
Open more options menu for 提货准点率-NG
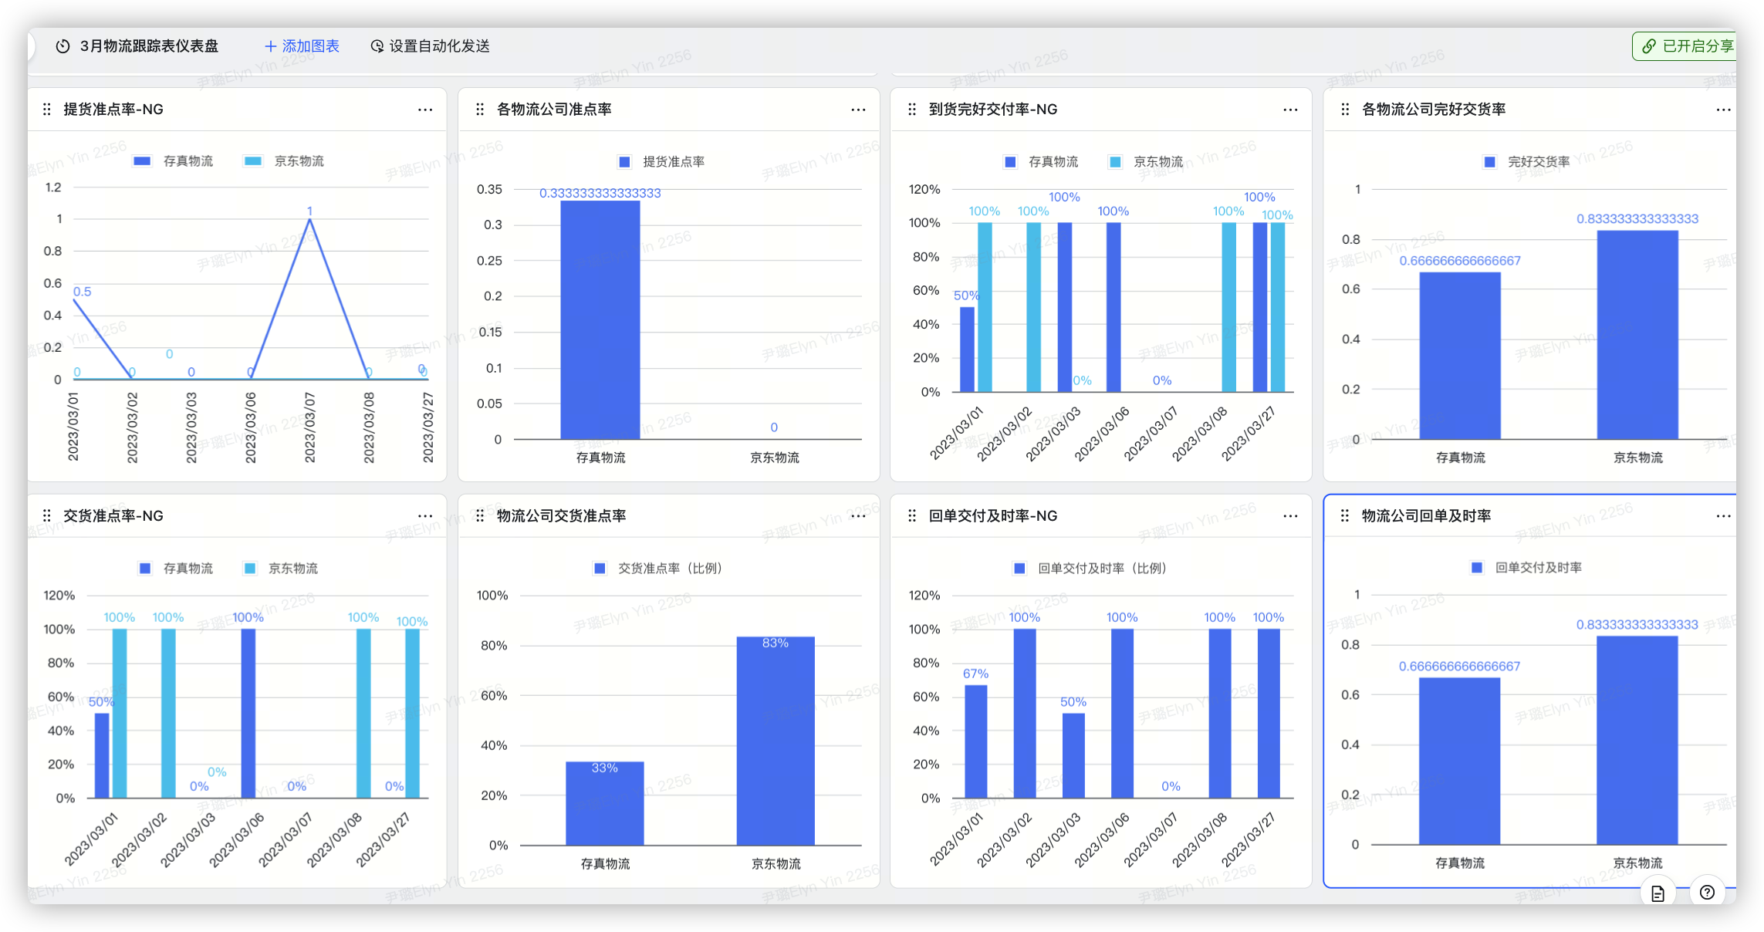pos(425,110)
